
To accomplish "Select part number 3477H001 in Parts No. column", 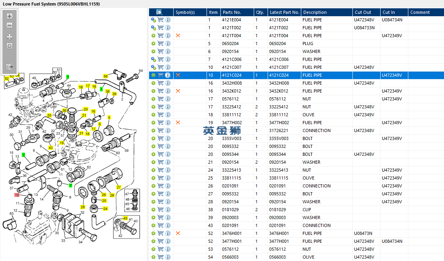I will pyautogui.click(x=232, y=241).
